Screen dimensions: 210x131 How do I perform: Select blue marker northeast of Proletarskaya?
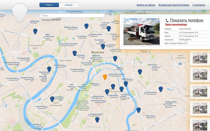pyautogui.click(x=161, y=89)
